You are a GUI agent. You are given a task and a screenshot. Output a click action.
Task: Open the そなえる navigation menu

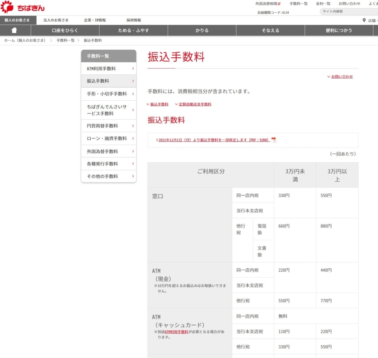[x=270, y=30]
